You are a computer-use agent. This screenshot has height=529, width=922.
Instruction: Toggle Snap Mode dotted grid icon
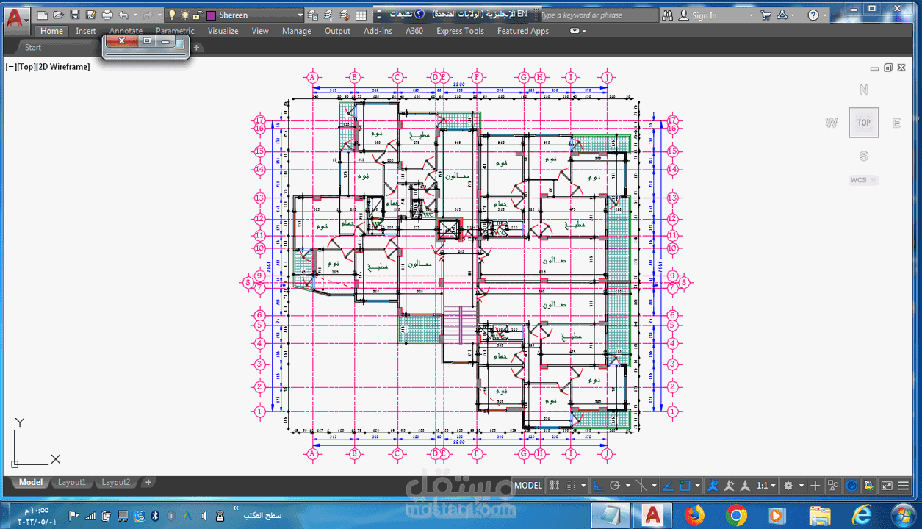click(x=570, y=486)
